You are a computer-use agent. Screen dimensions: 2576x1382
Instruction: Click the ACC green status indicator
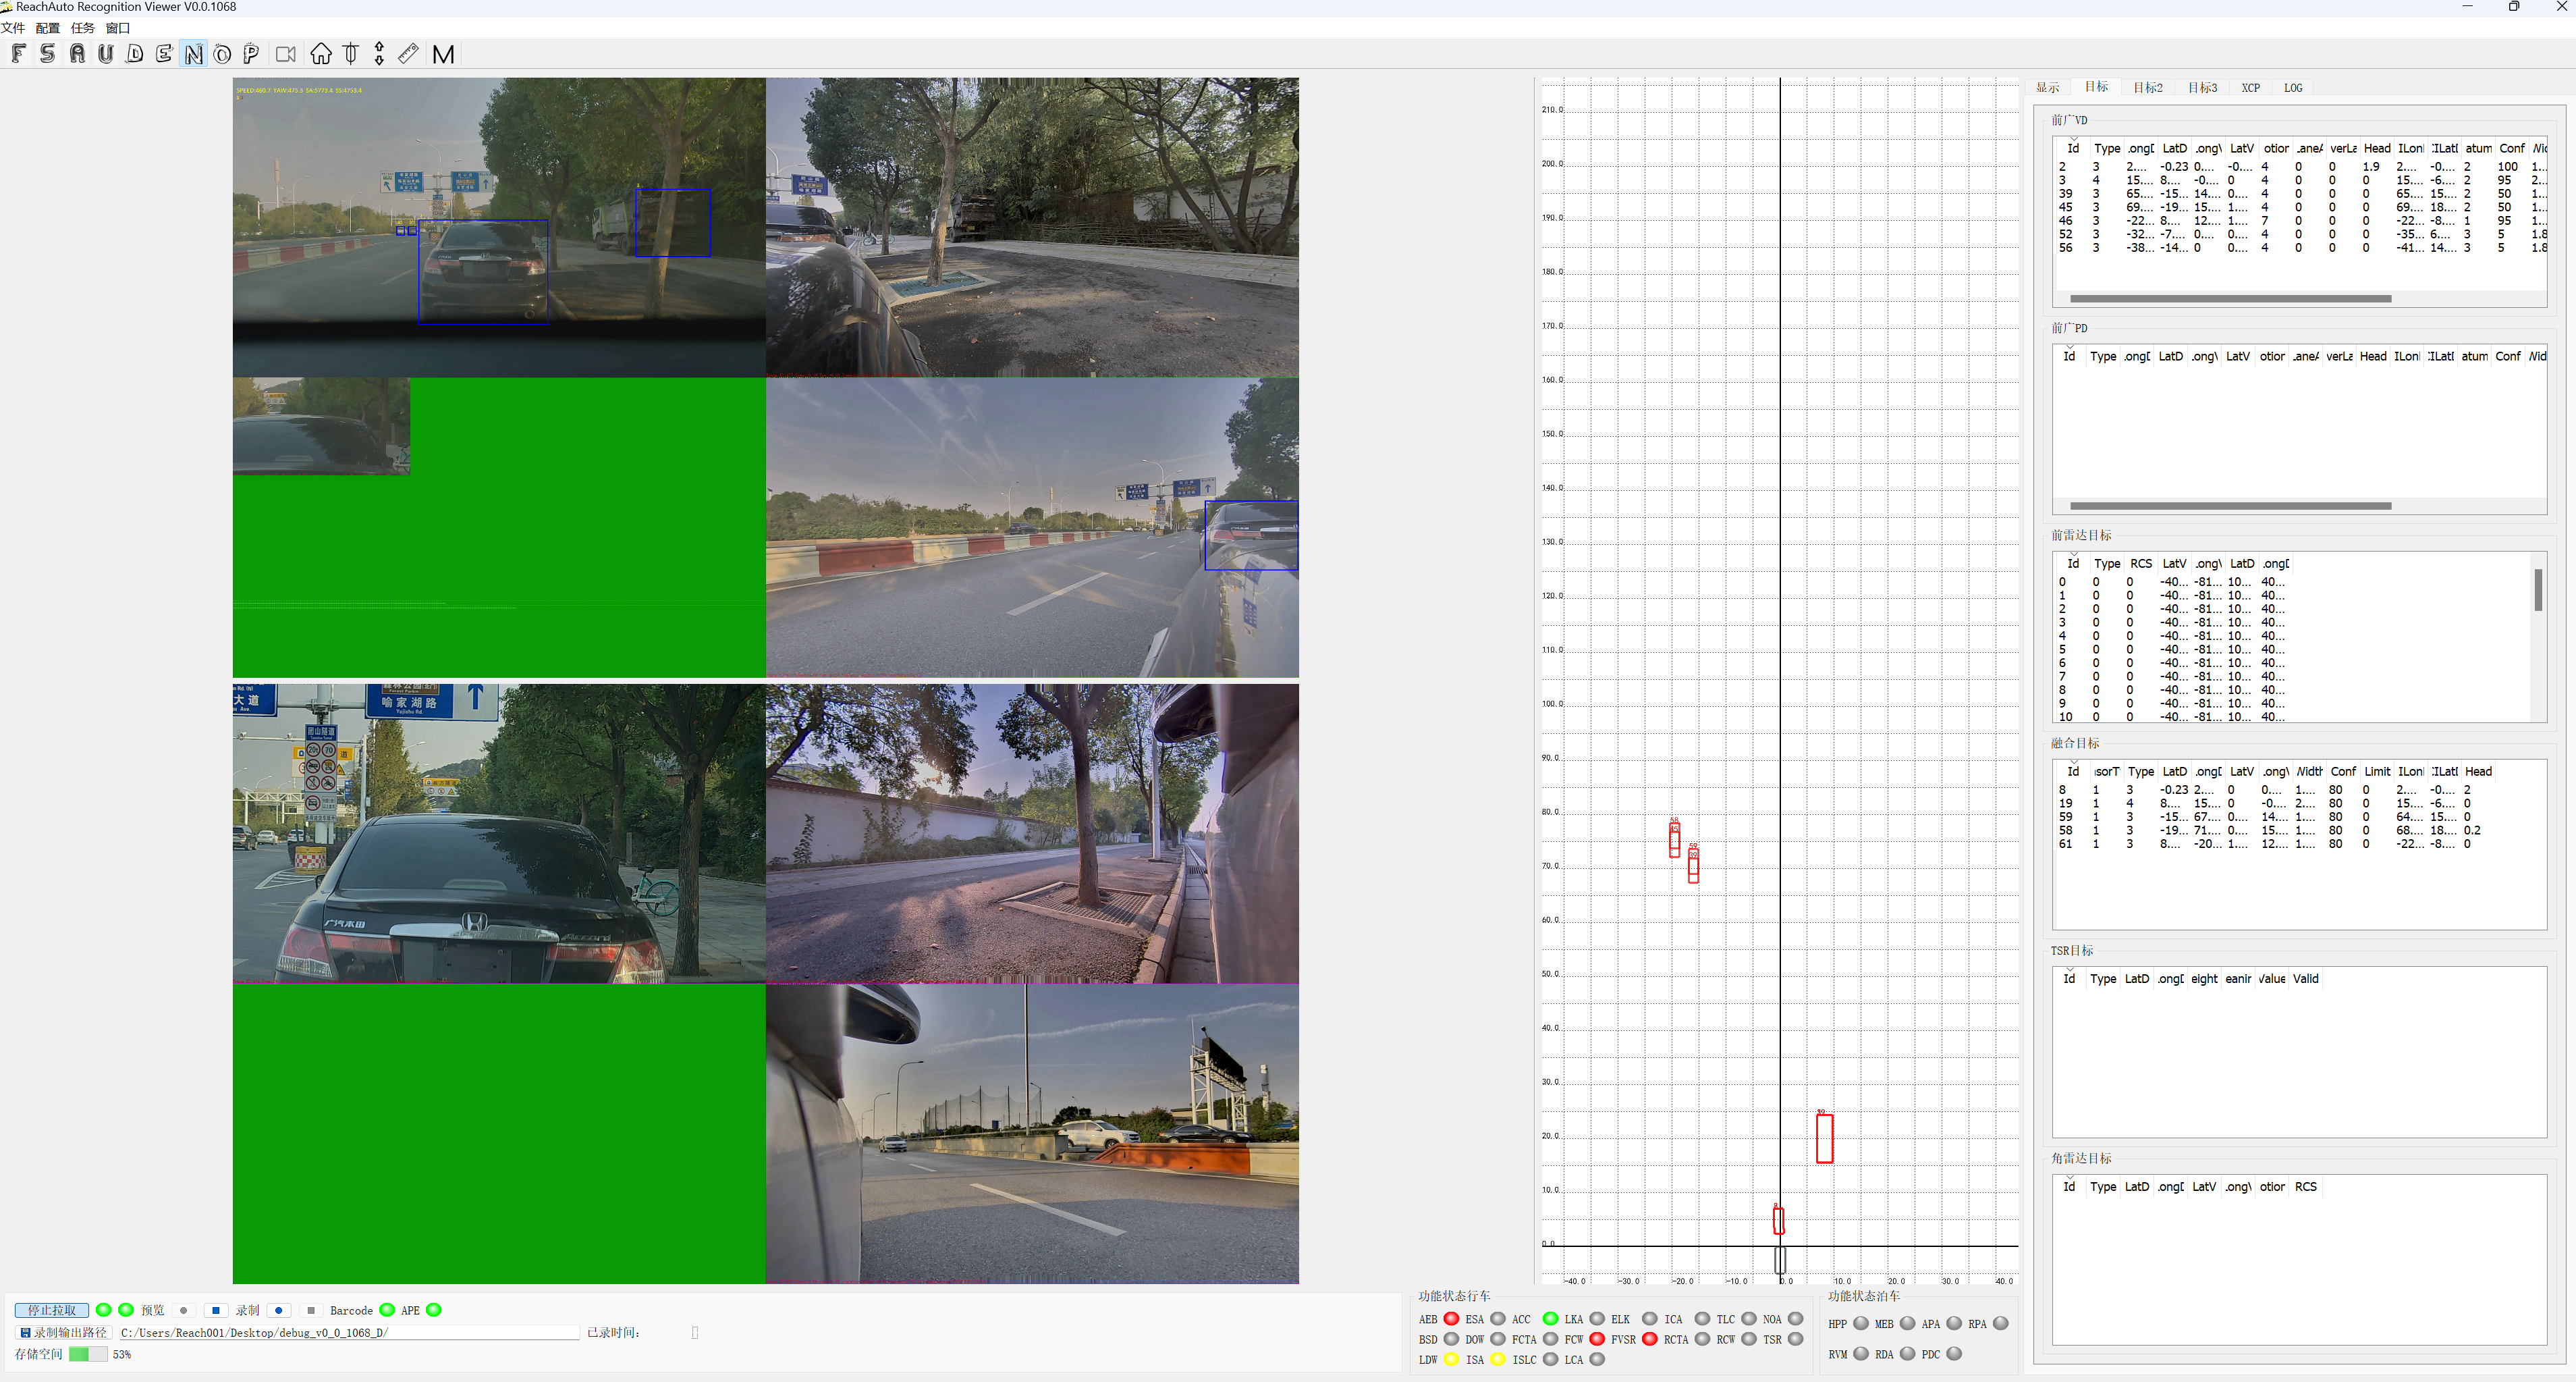coord(1550,1319)
